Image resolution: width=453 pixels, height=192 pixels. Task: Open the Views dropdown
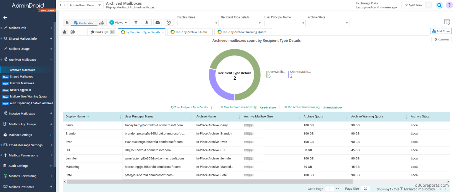tap(119, 22)
